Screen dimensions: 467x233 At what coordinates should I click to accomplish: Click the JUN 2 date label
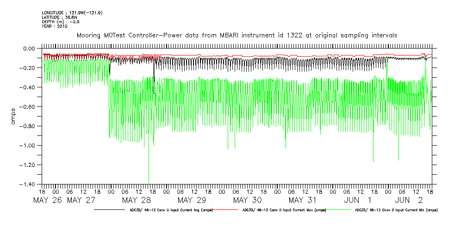(x=409, y=200)
